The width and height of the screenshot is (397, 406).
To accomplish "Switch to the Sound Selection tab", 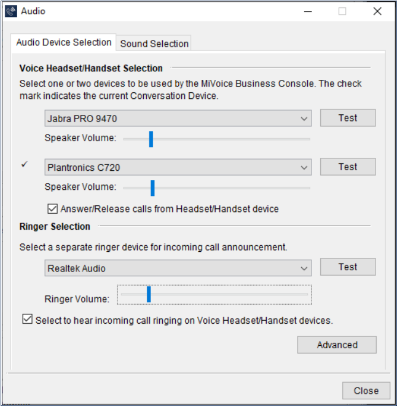I will coord(154,44).
